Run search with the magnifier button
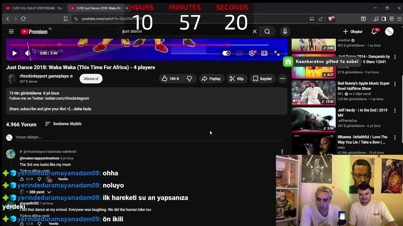403x226 pixels. point(267,31)
